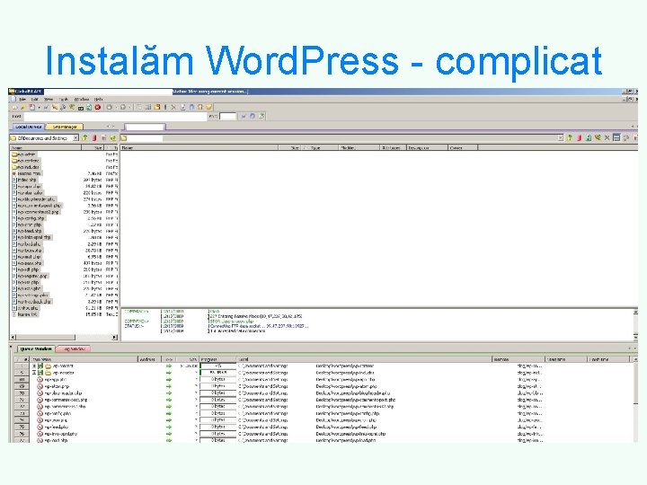Click the red bookmark icon in the remote pane
Viewport: 647px width, 485px height.
579,138
